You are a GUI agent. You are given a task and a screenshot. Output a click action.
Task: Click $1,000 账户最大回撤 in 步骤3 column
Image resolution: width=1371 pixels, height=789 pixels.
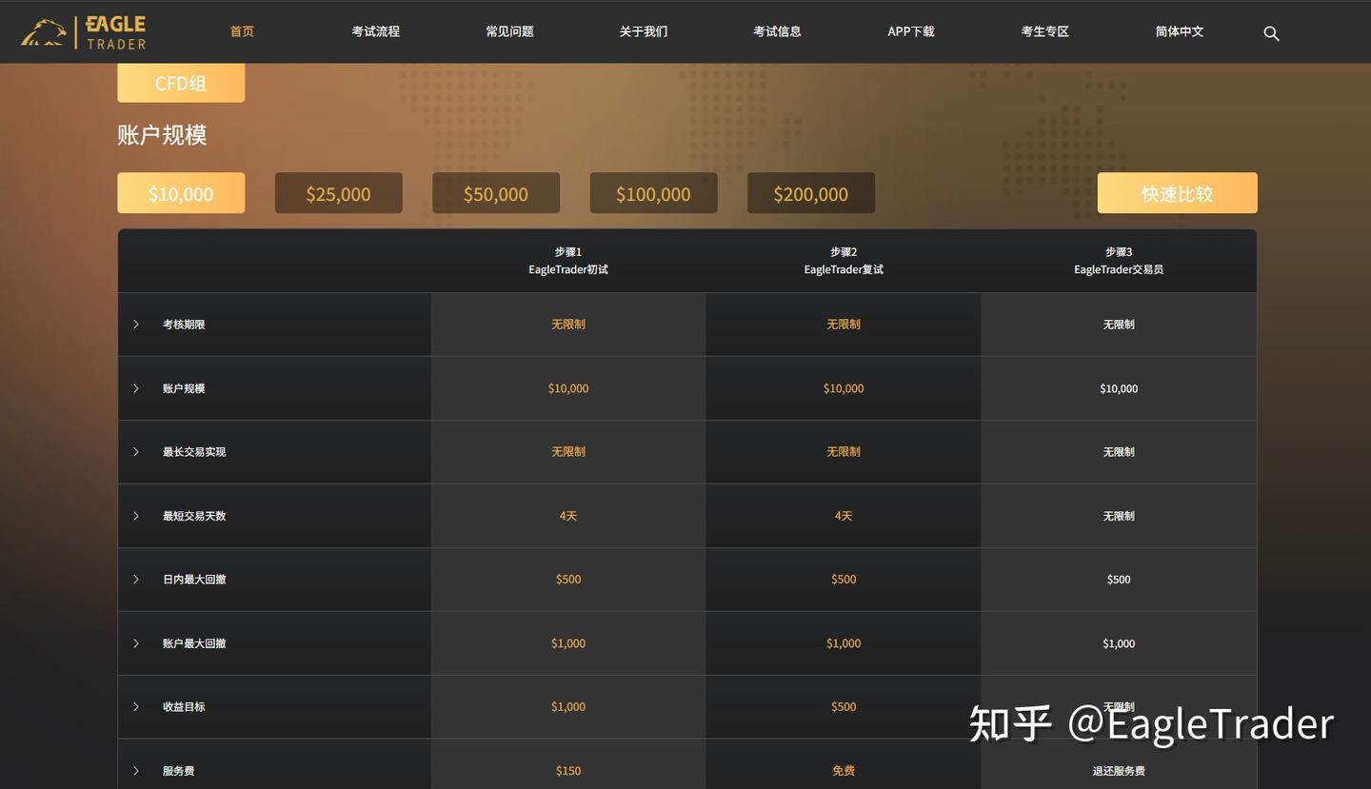(x=1119, y=643)
